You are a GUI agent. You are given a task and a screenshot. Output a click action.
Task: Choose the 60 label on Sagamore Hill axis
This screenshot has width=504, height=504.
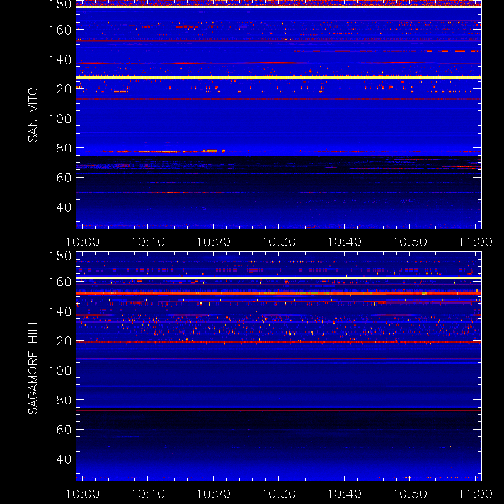64,430
